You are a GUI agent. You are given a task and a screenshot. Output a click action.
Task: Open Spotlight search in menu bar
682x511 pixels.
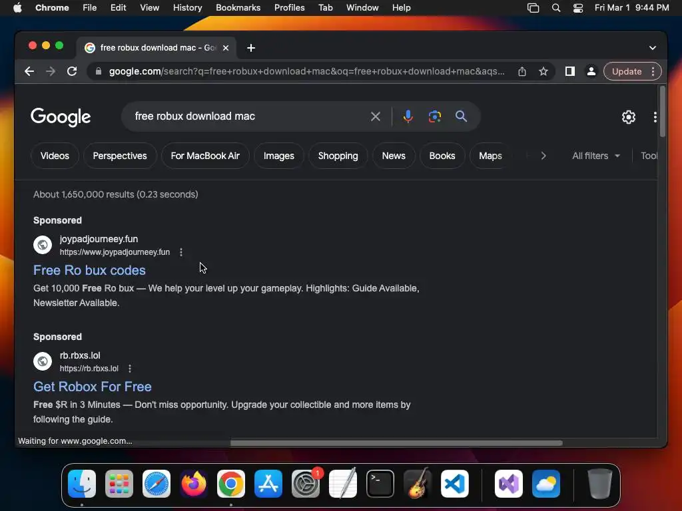click(556, 8)
